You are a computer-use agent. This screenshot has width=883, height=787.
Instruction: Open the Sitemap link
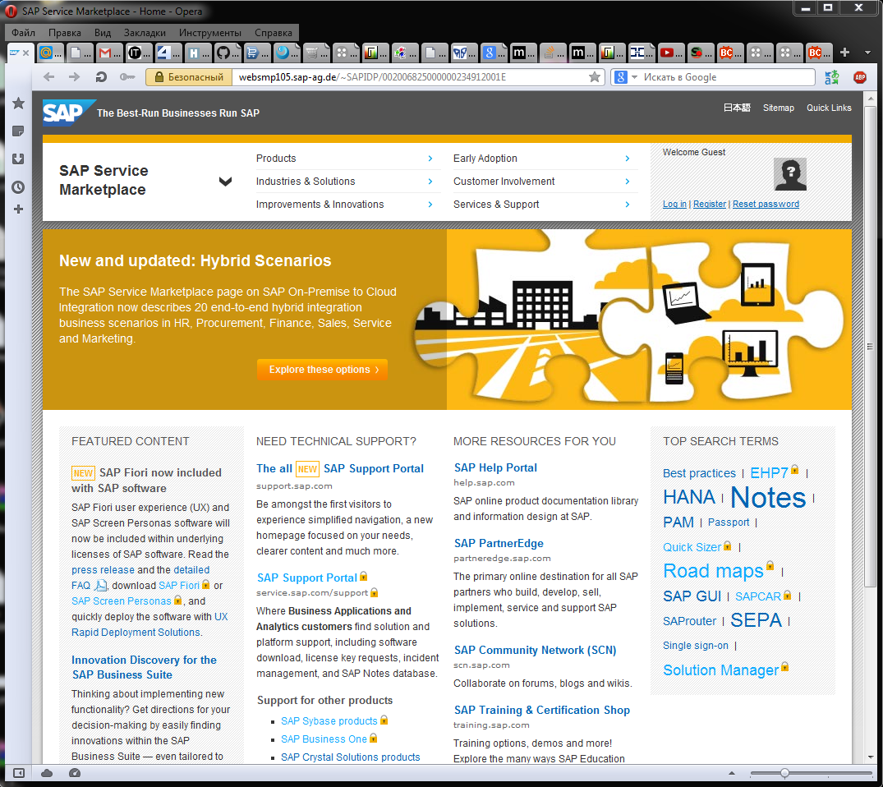tap(778, 108)
